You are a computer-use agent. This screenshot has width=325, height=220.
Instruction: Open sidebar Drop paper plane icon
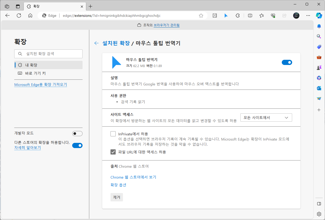(319, 99)
